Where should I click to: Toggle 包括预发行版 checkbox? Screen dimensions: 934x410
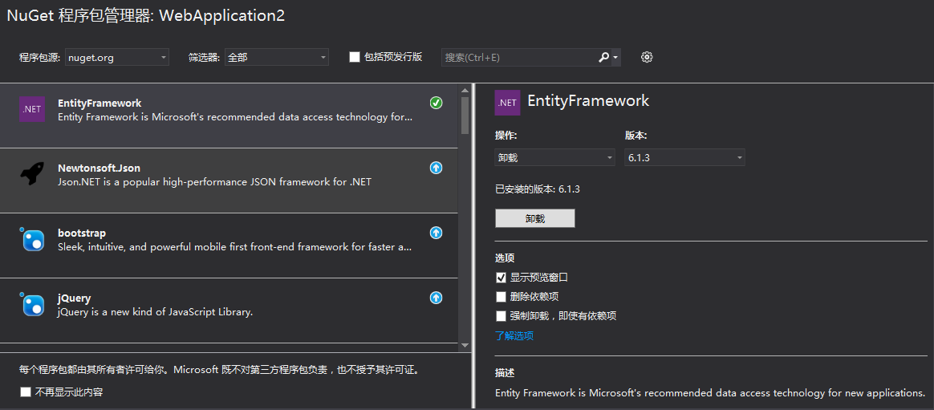point(355,57)
